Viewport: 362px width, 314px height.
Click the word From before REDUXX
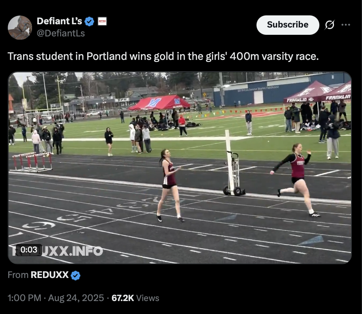pos(18,275)
